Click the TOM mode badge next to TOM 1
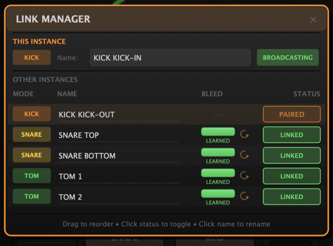The width and height of the screenshot is (333, 246). 31,176
